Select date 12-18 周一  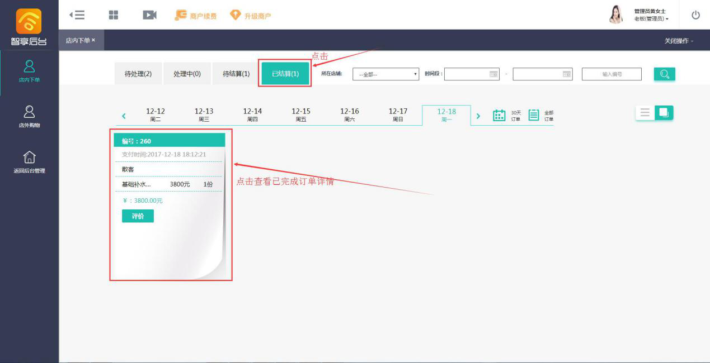(446, 114)
